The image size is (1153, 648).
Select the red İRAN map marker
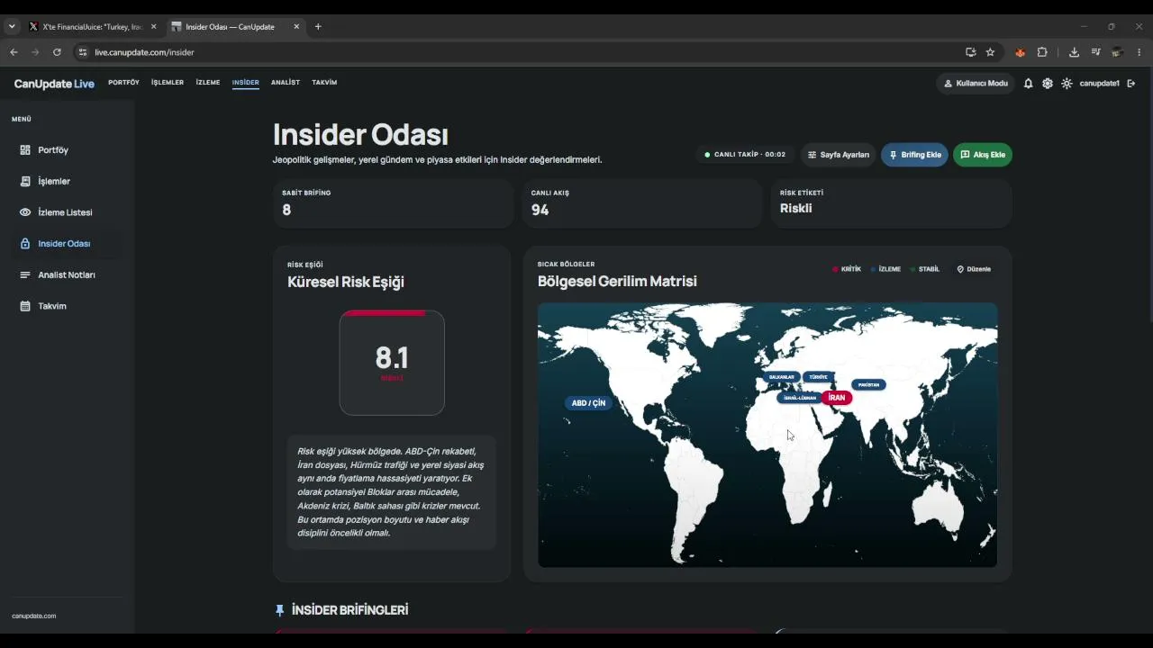(837, 398)
